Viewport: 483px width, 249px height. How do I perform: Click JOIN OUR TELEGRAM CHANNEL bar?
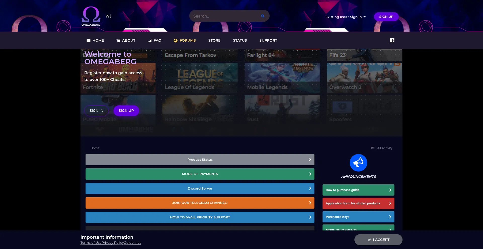click(200, 203)
